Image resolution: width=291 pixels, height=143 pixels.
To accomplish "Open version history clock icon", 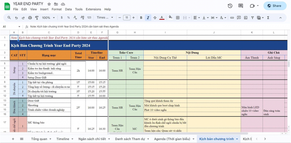I will click(x=230, y=6).
